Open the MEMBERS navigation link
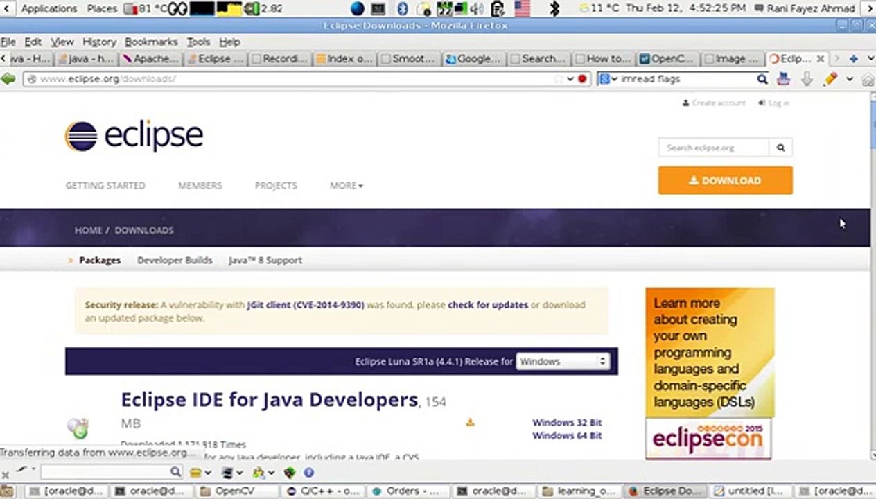Image resolution: width=876 pixels, height=499 pixels. click(200, 185)
